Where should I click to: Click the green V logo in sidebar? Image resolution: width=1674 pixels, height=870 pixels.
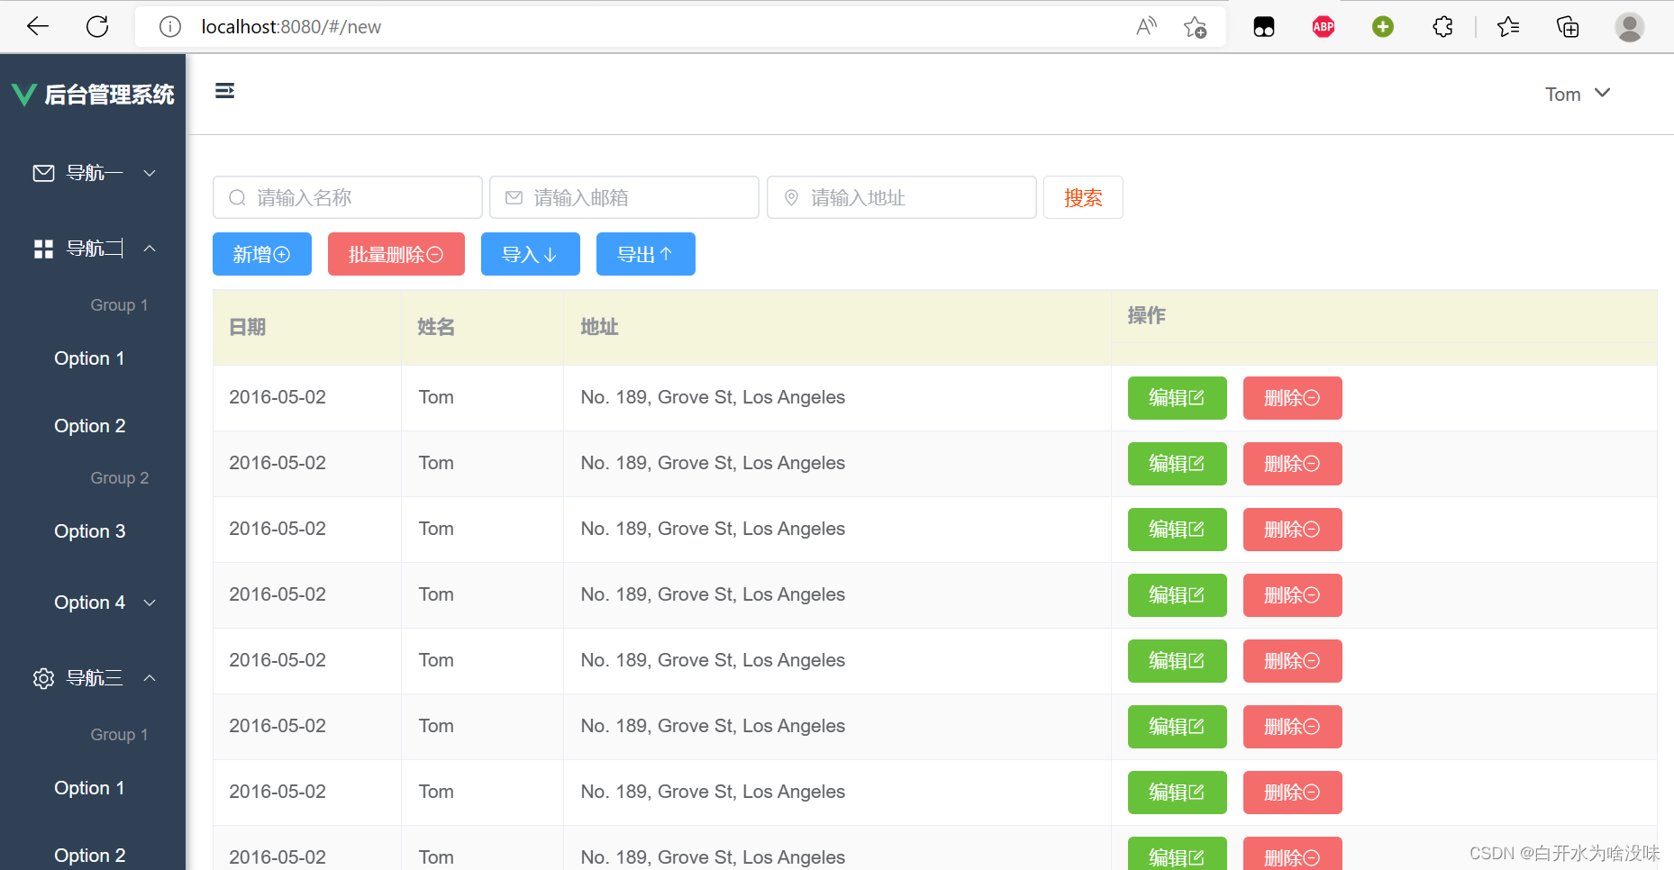point(24,93)
